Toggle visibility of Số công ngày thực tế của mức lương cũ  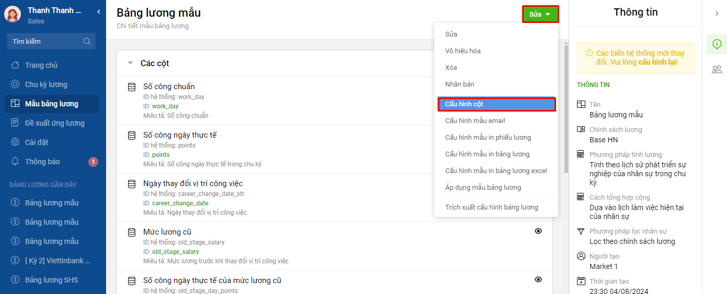click(x=538, y=279)
